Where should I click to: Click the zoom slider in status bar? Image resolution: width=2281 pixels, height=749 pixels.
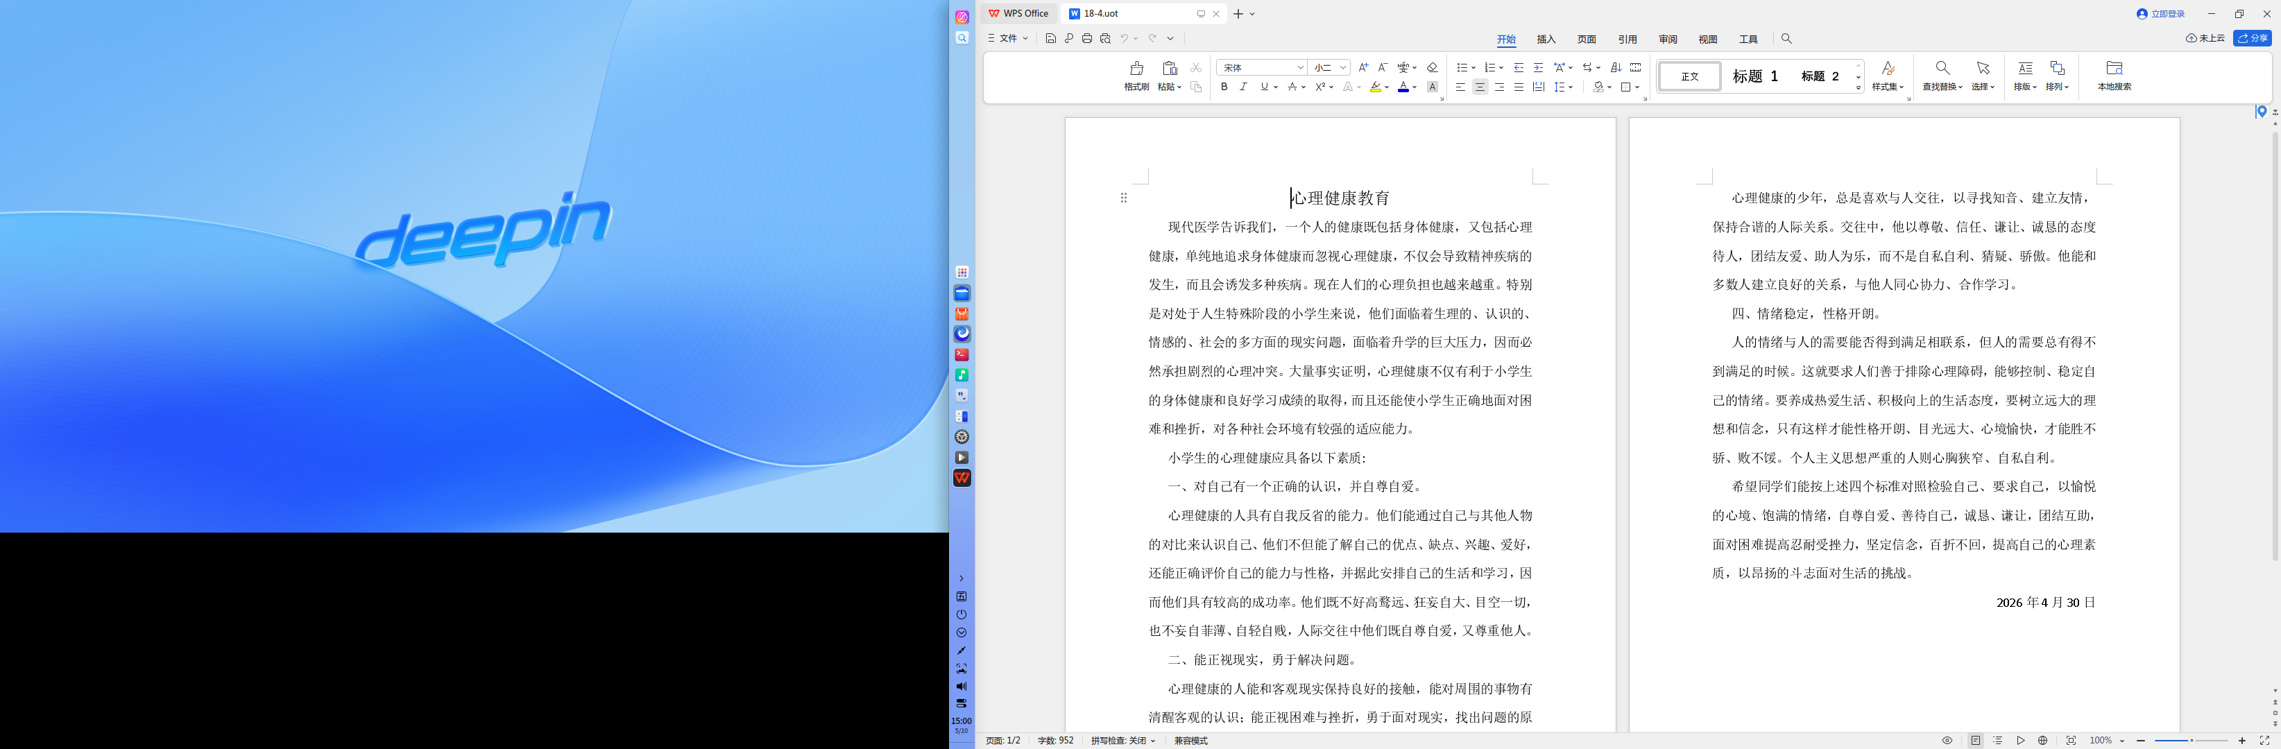point(2191,740)
